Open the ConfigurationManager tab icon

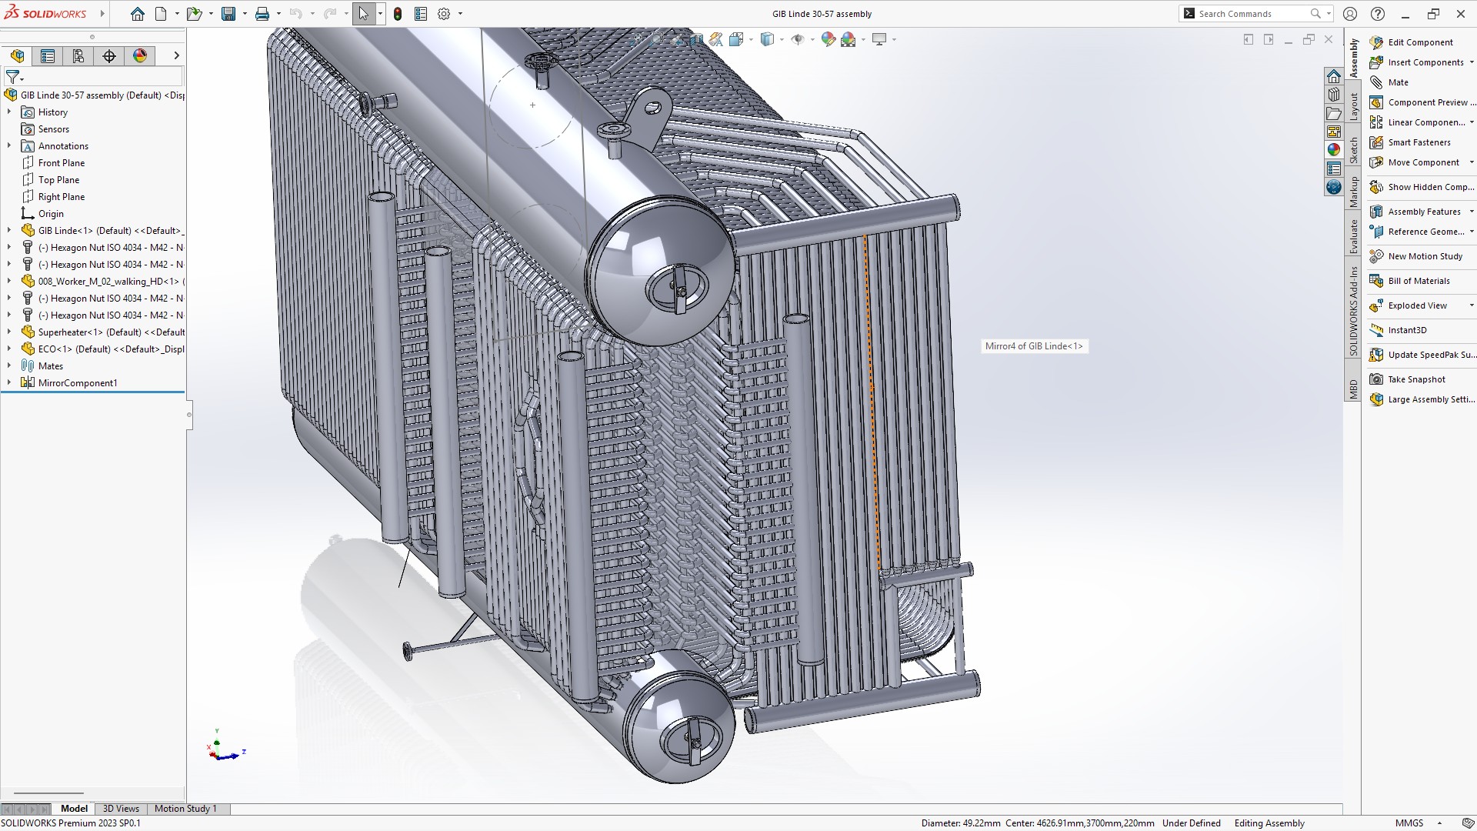click(x=78, y=55)
